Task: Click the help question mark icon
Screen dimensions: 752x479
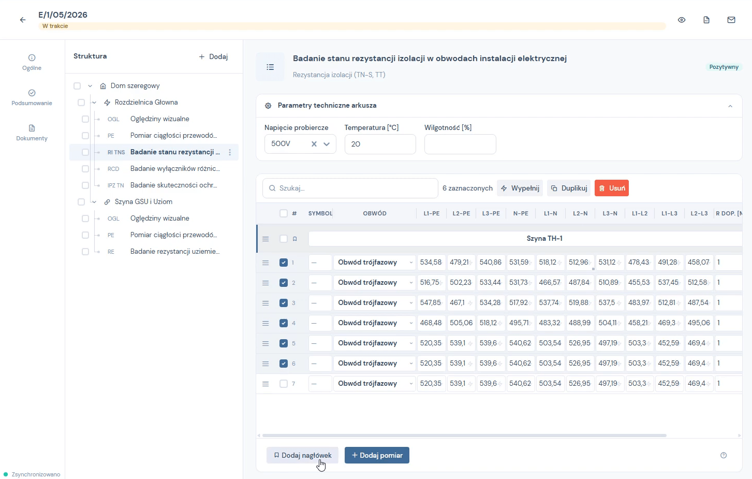Action: point(724,455)
